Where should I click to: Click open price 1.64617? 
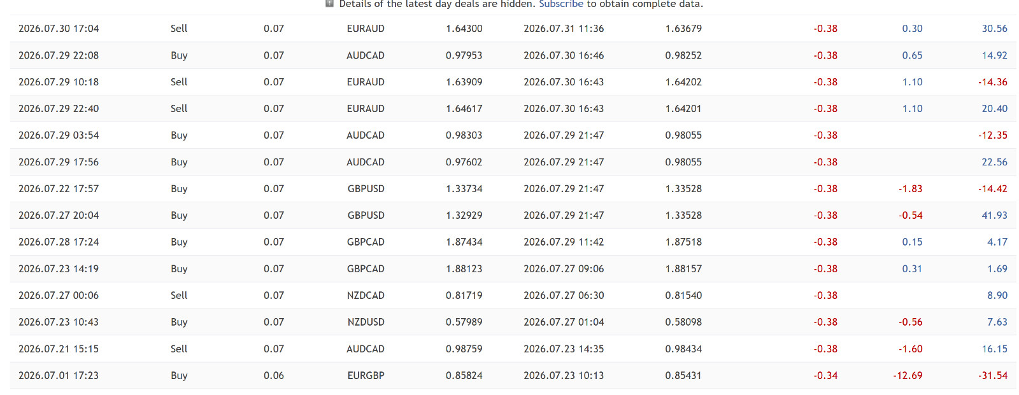click(x=464, y=109)
